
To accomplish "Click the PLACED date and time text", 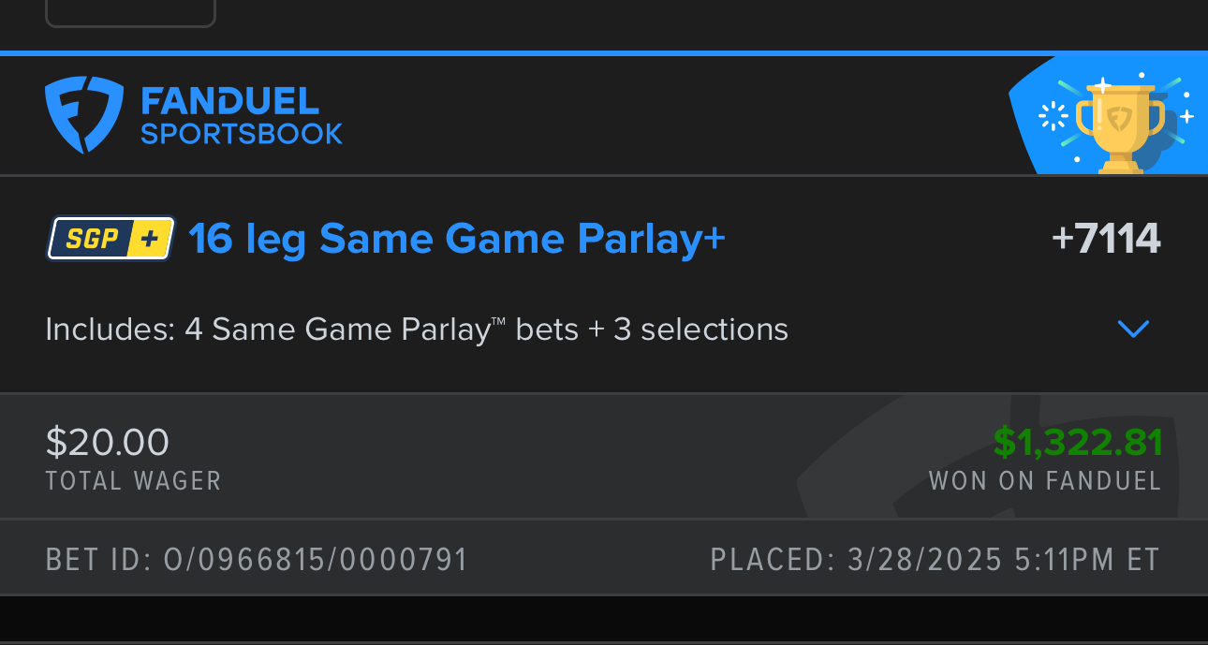I will pos(935,560).
